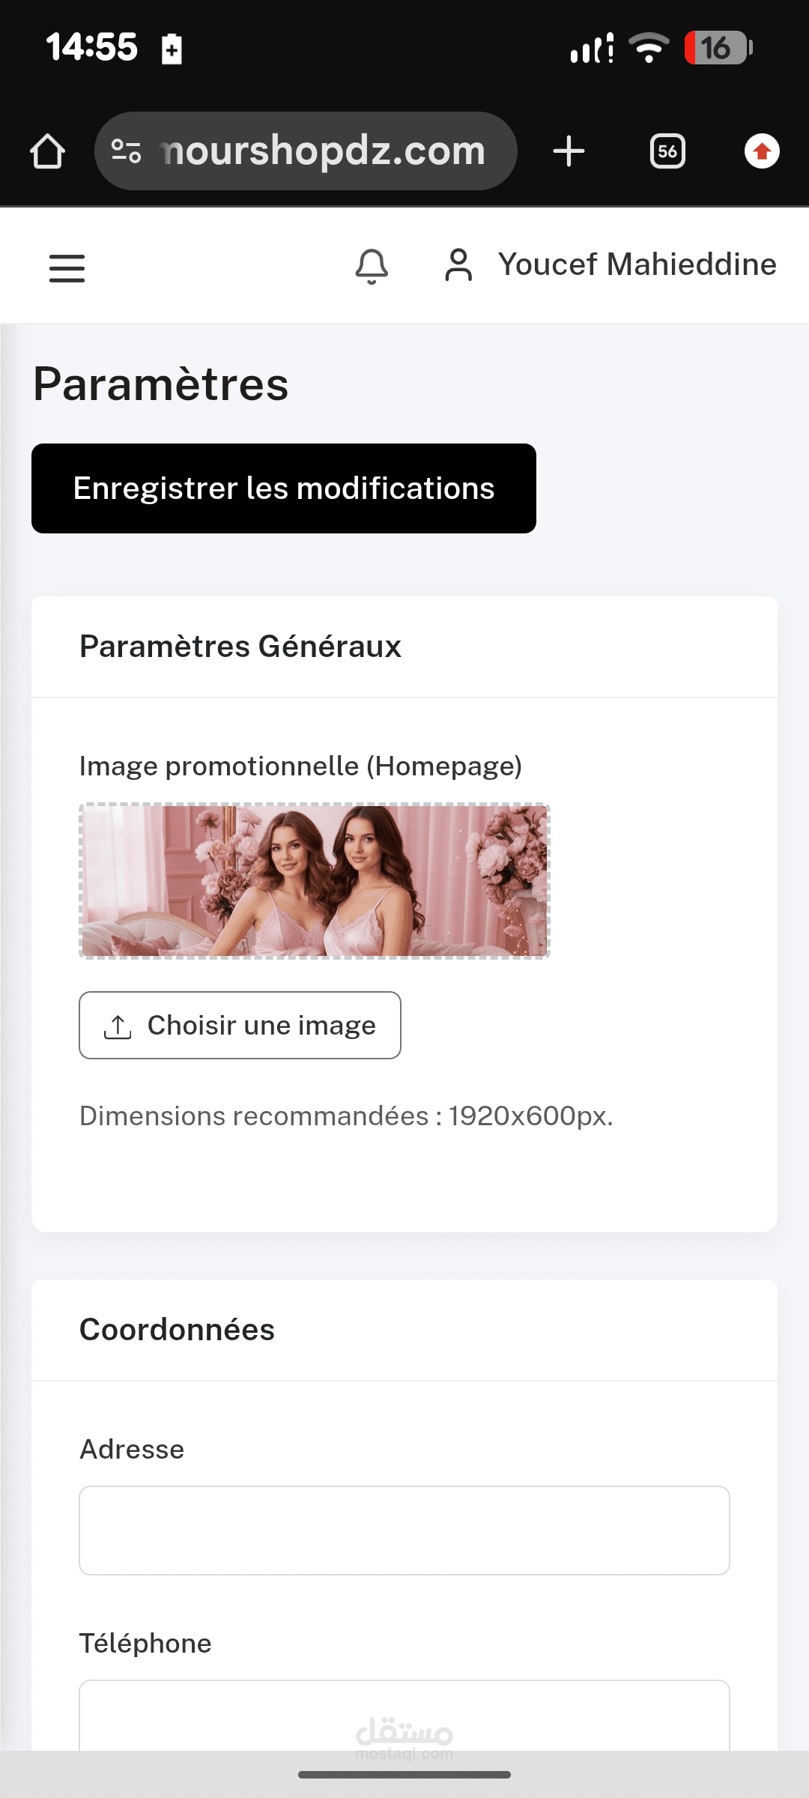Tap the nourshopdz.com address bar
The width and height of the screenshot is (809, 1798).
click(x=324, y=151)
